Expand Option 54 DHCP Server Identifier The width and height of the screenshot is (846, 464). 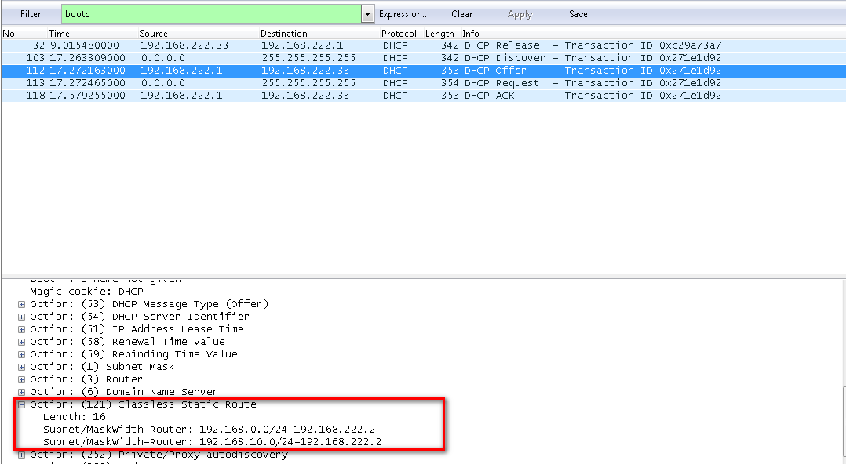pyautogui.click(x=20, y=316)
